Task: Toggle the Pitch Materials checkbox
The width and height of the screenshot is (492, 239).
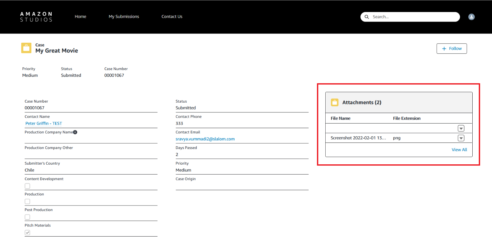Action: click(x=27, y=233)
